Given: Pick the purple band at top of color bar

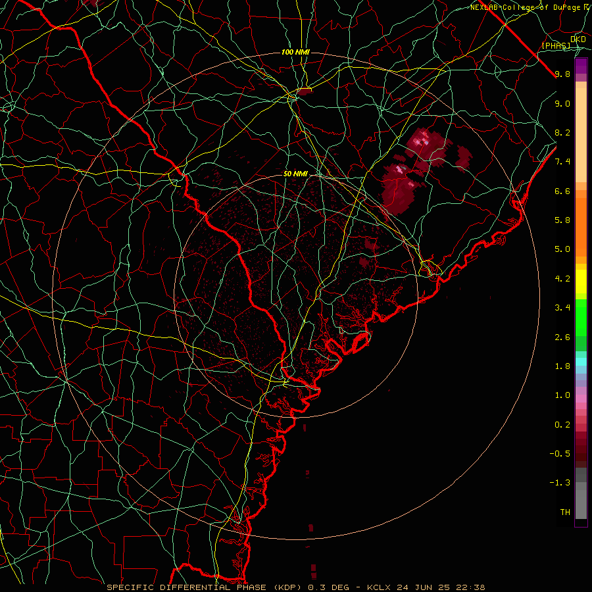Looking at the screenshot, I should coord(581,66).
